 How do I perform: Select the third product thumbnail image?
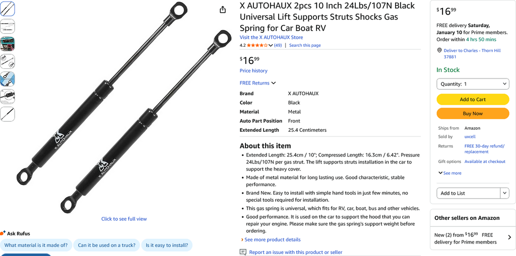(x=8, y=44)
